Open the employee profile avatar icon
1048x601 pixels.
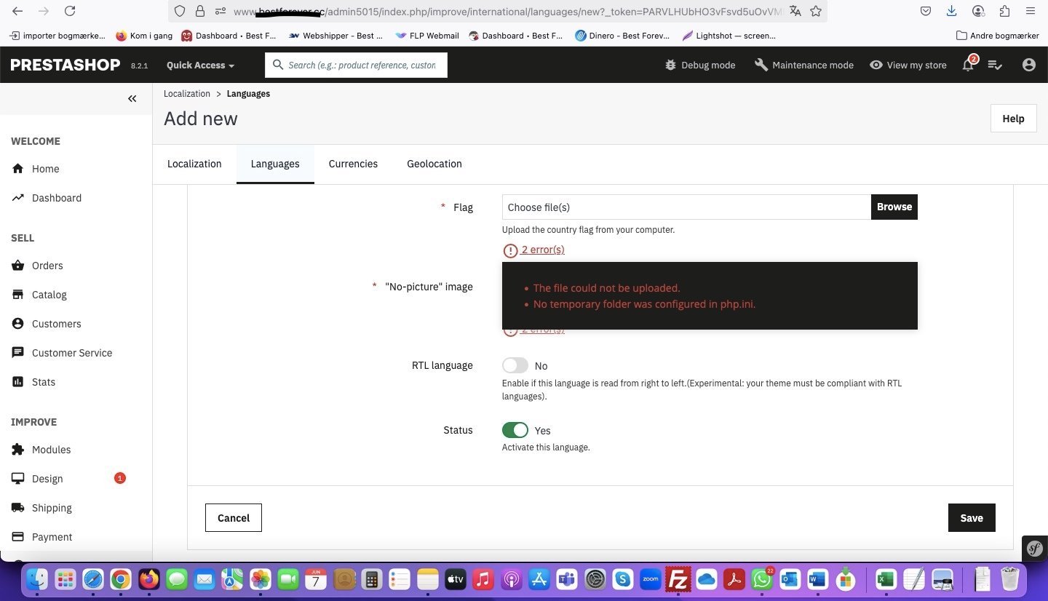(1028, 65)
